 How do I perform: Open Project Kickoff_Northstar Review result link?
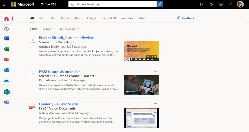coord(66,38)
